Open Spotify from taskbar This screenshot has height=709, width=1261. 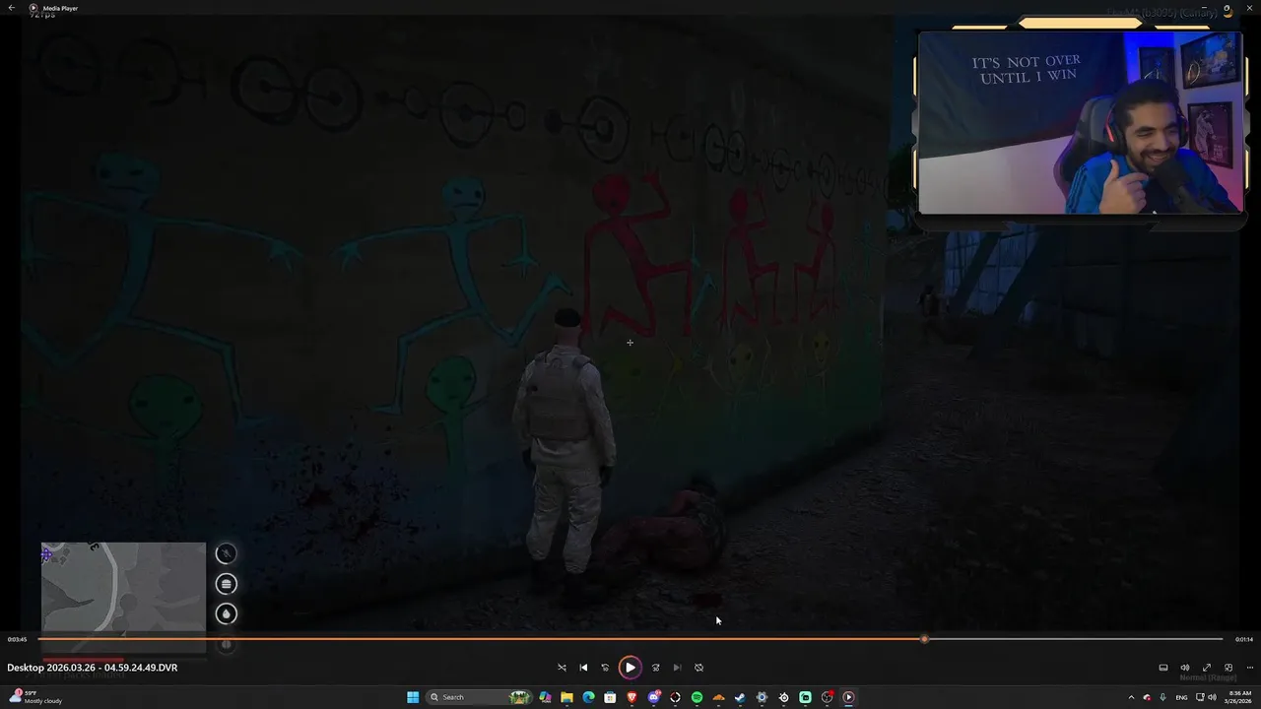pos(697,697)
